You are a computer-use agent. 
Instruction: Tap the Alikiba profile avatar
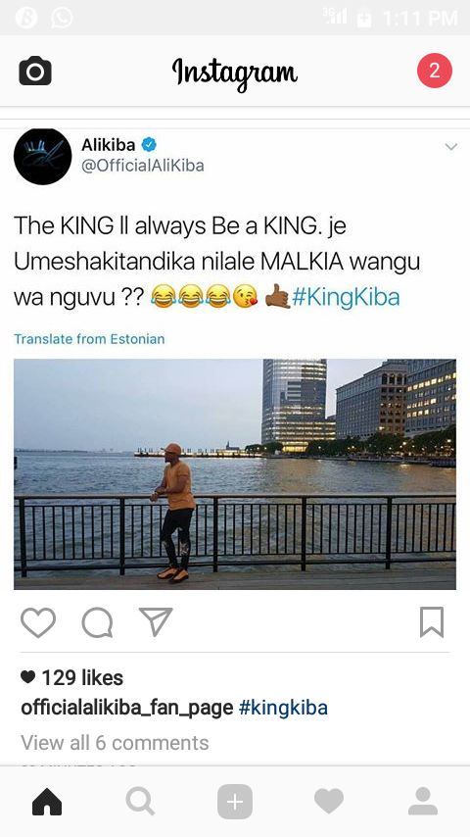click(43, 157)
